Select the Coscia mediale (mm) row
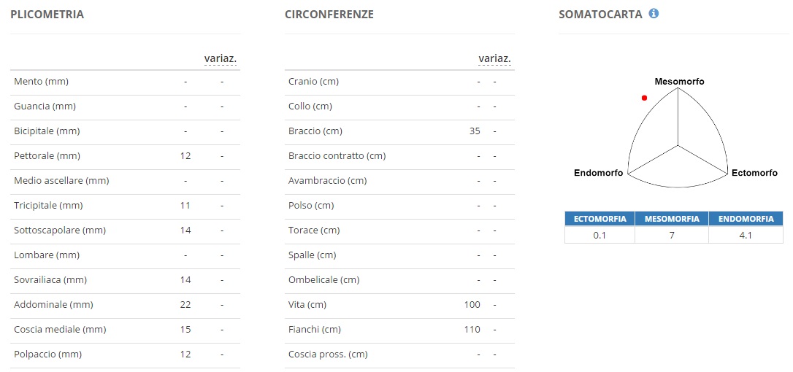The width and height of the screenshot is (793, 372). click(125, 330)
